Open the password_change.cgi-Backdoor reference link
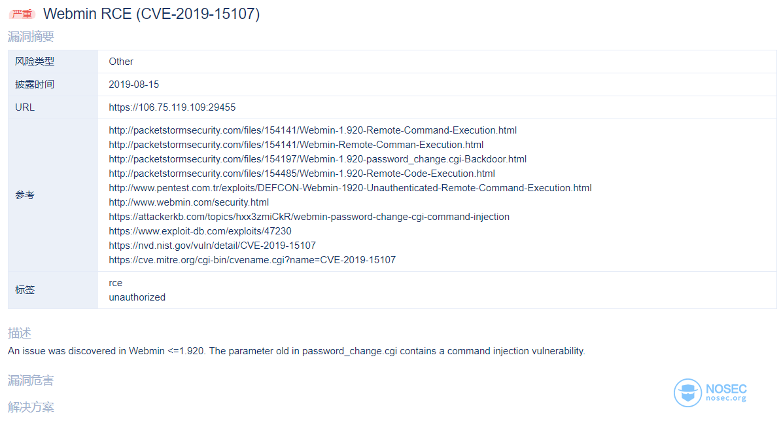Viewport: 781px width, 423px height. point(318,159)
